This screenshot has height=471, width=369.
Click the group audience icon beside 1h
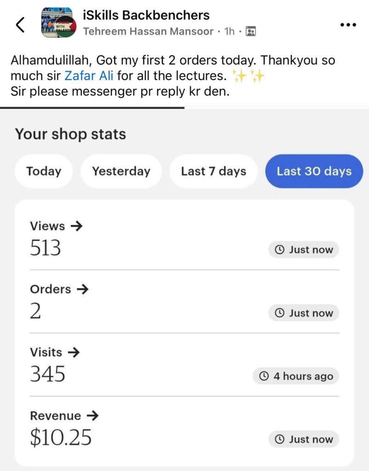click(250, 32)
